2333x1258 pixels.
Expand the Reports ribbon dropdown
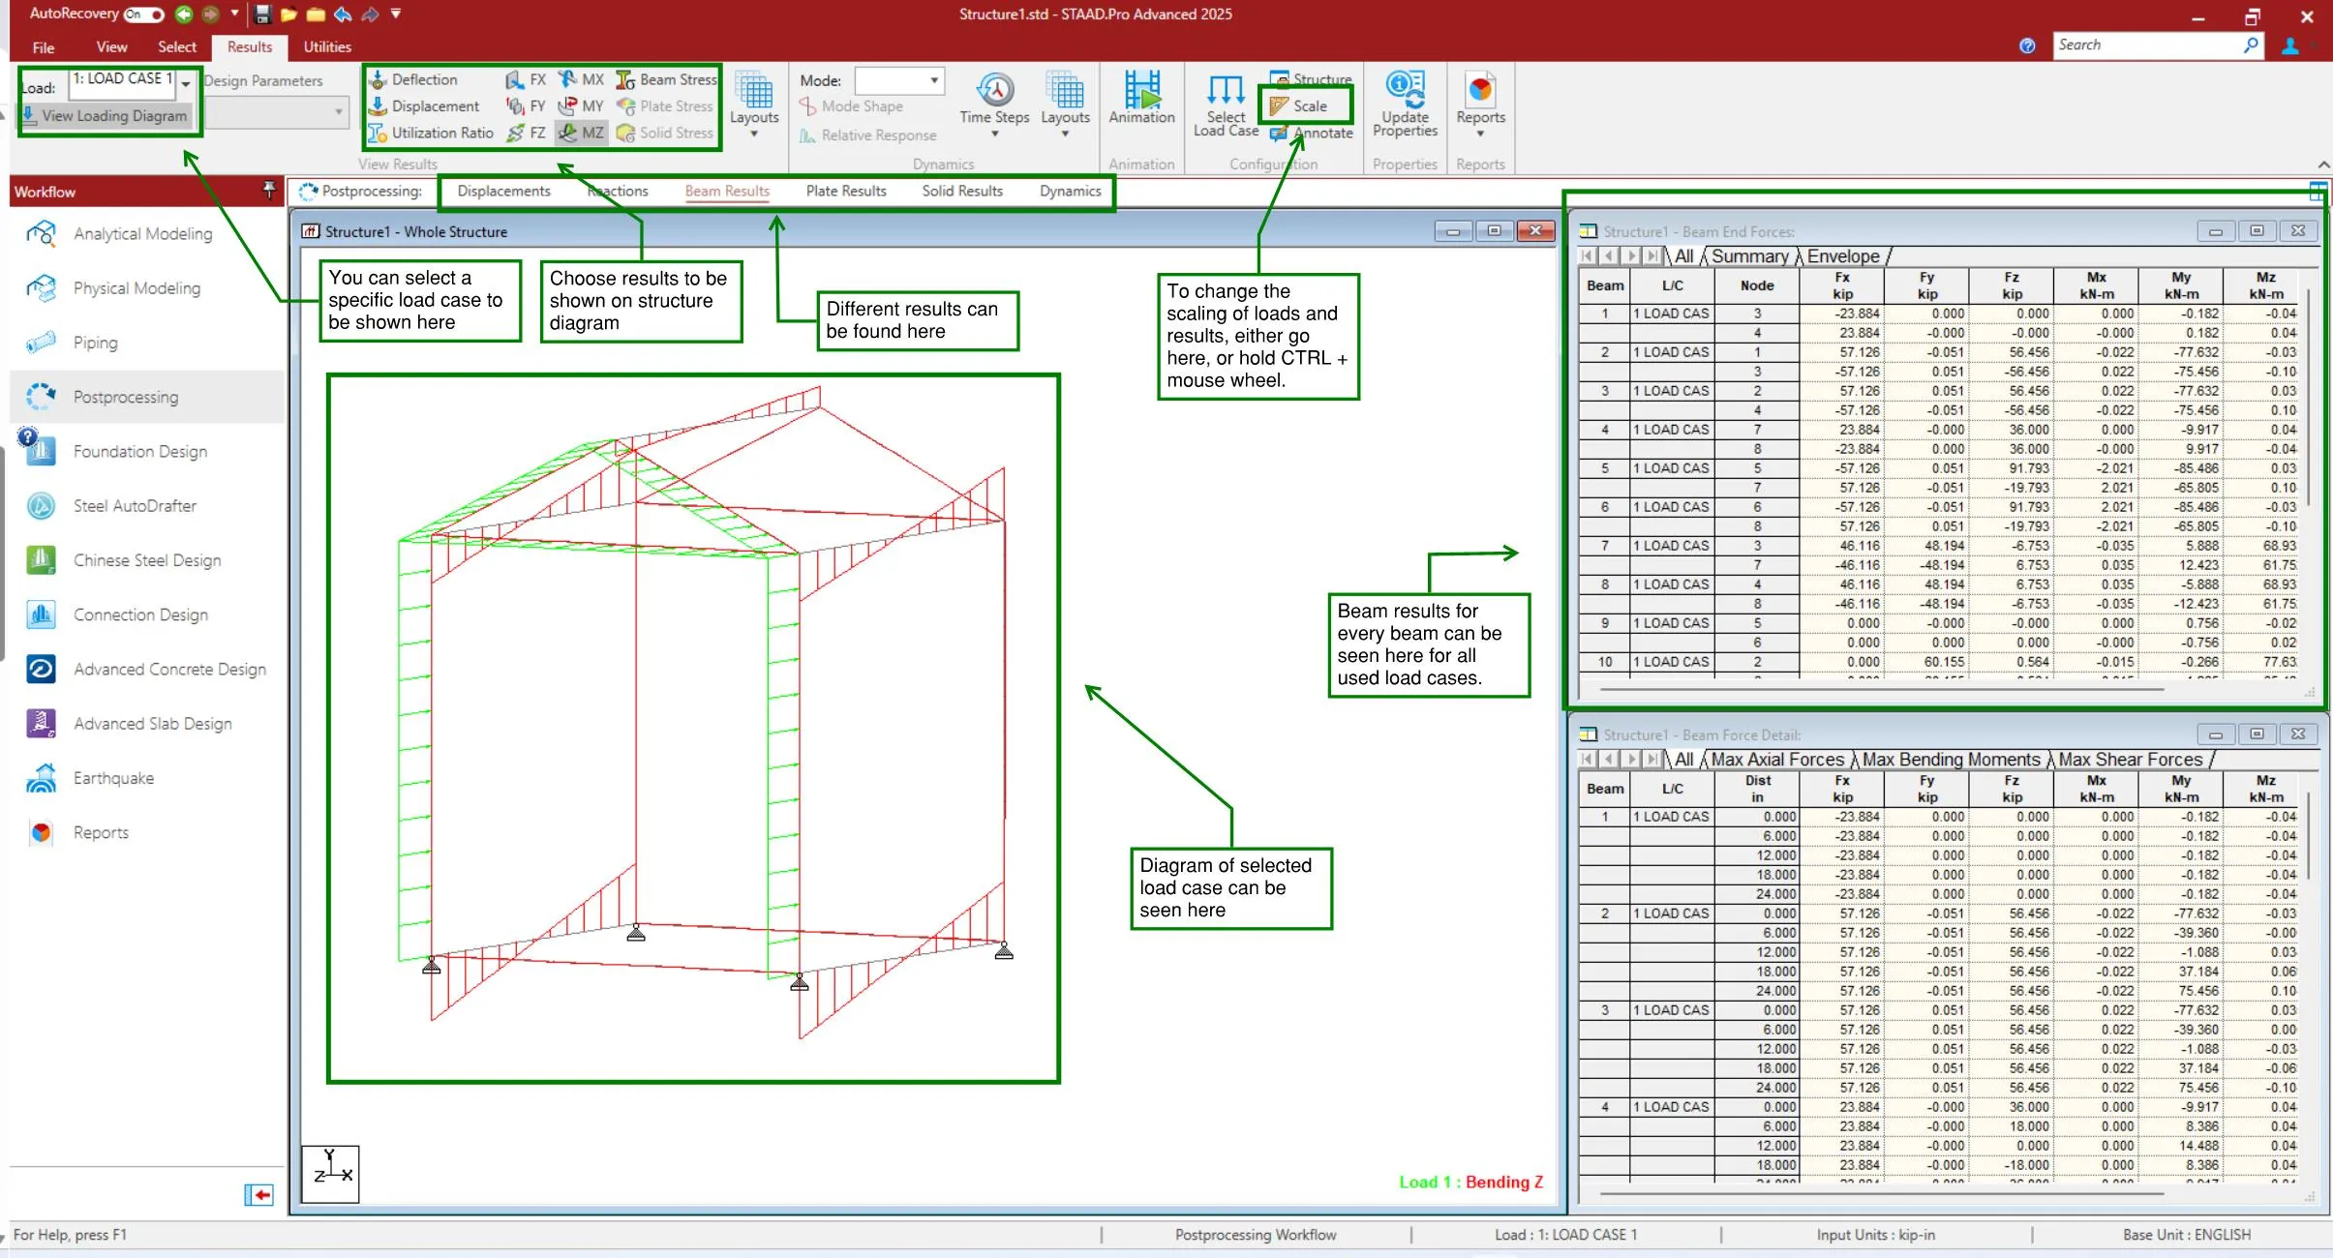pos(1480,134)
